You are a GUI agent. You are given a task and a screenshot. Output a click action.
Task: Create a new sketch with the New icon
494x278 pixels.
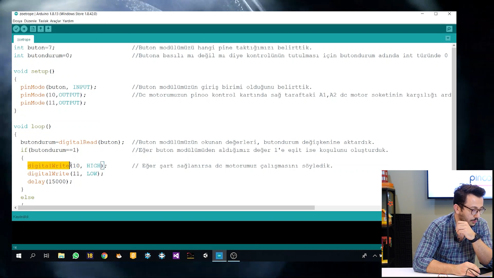[x=33, y=28]
